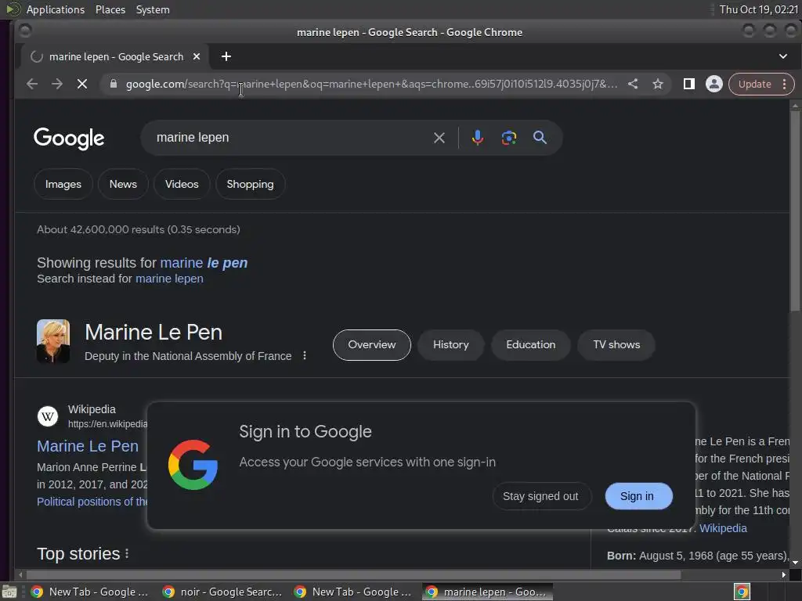Viewport: 802px width, 601px height.
Task: Open the Applications menu
Action: 56,9
